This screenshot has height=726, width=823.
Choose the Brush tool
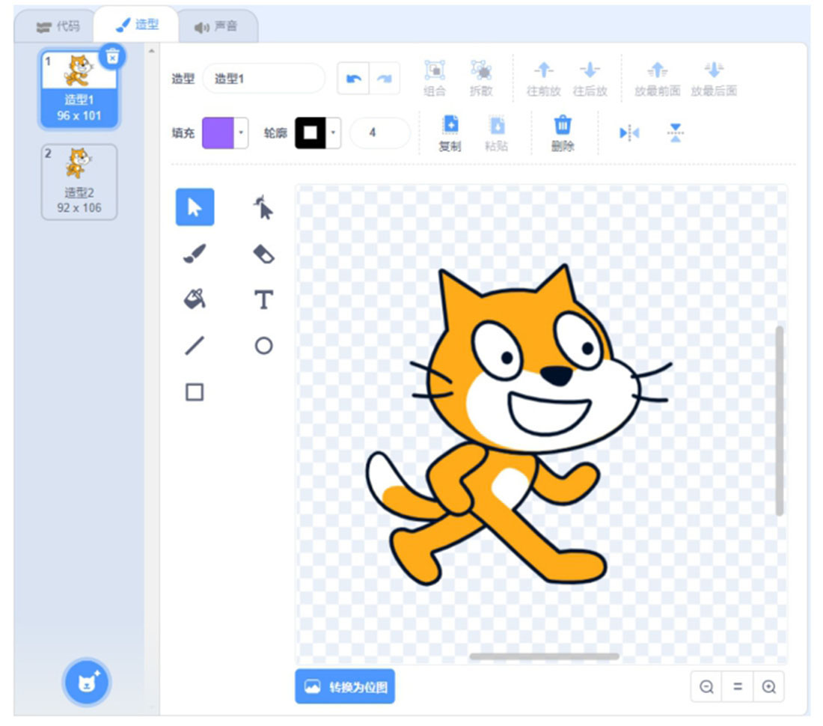(x=195, y=254)
